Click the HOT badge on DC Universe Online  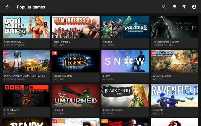pos(153,53)
